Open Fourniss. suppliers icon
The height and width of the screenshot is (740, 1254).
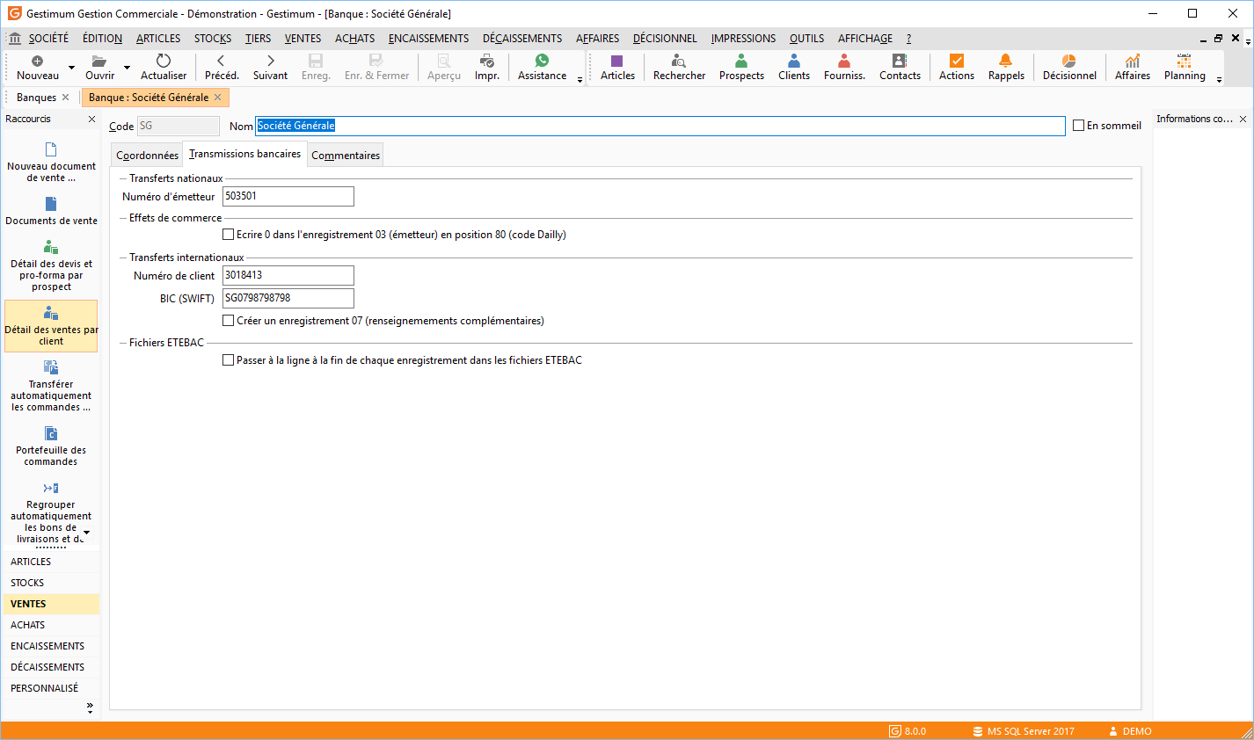tap(844, 61)
